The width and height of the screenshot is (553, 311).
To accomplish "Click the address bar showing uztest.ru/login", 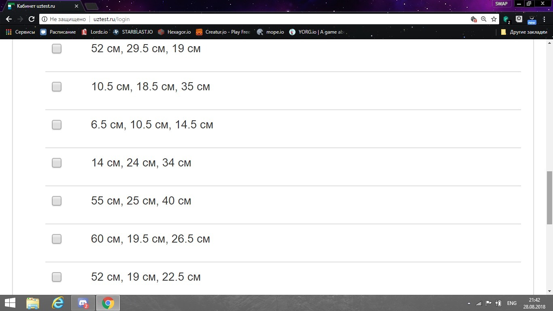I will [x=243, y=19].
